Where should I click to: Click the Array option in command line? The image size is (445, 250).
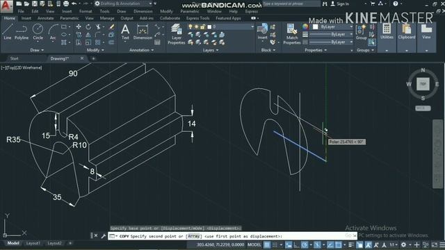(x=193, y=236)
